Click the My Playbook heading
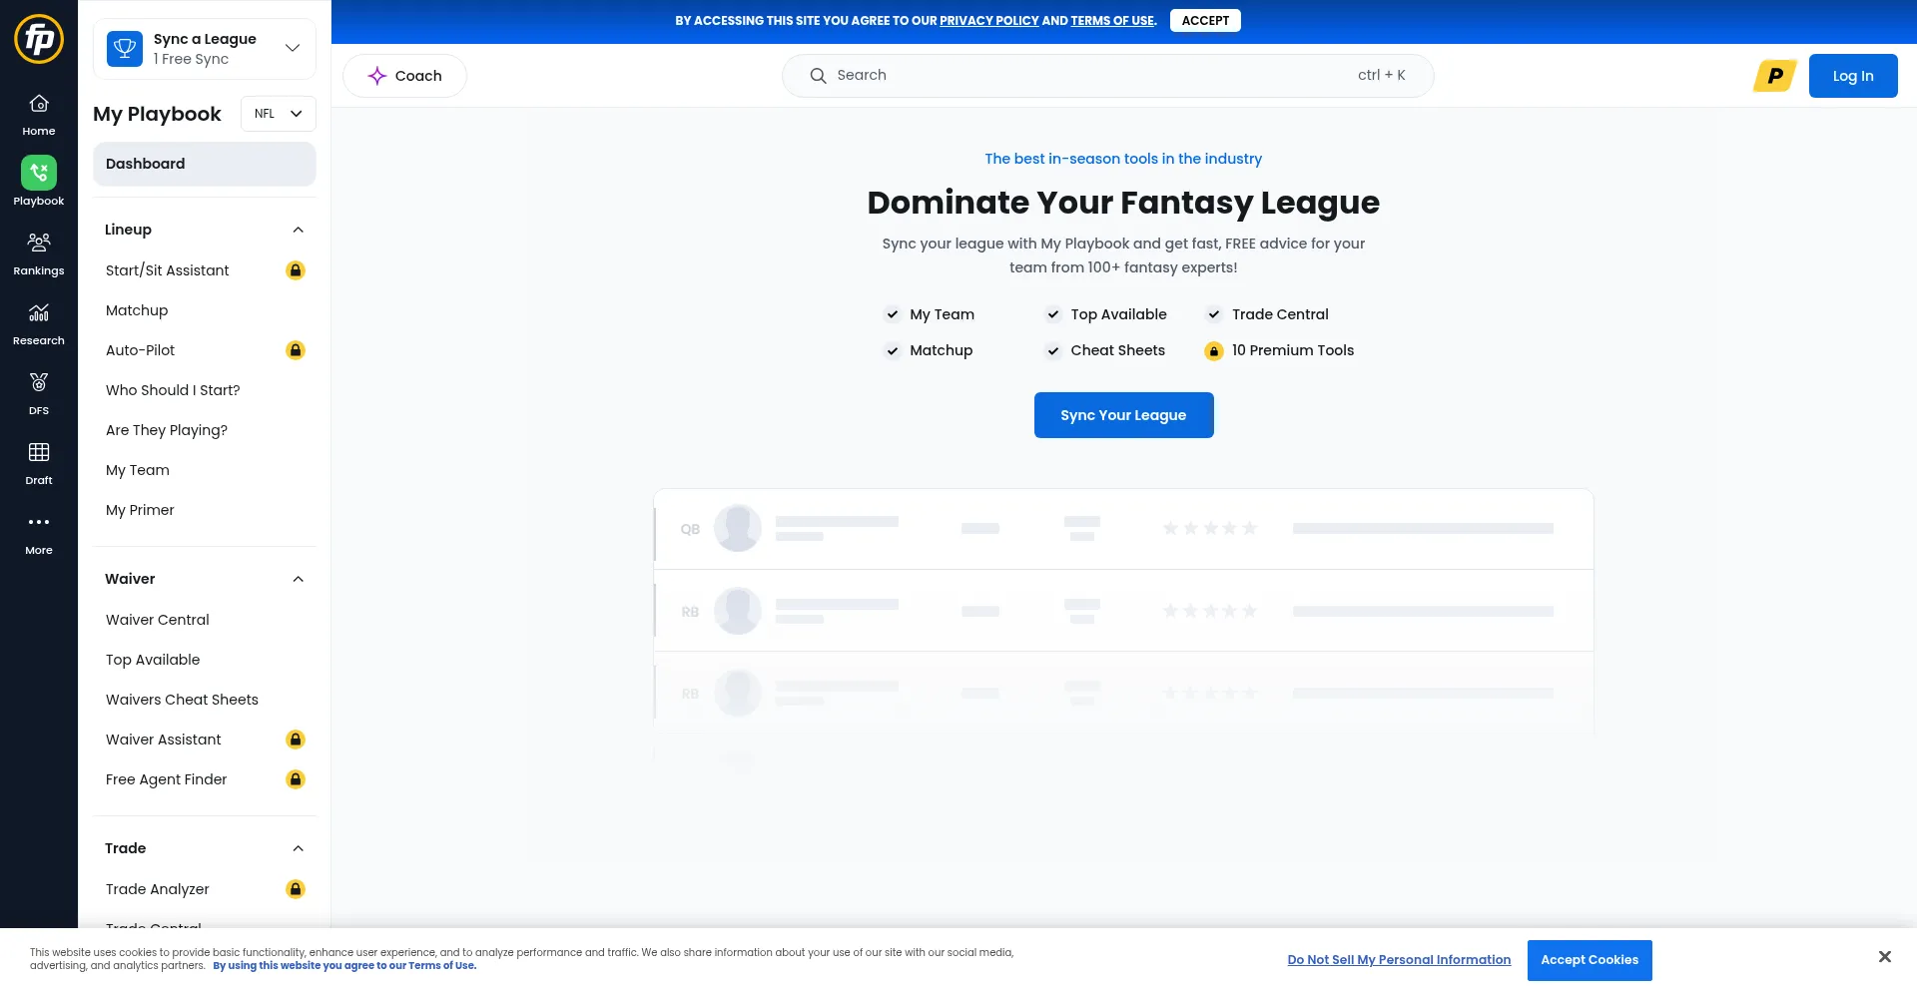This screenshot has width=1917, height=991. click(157, 114)
